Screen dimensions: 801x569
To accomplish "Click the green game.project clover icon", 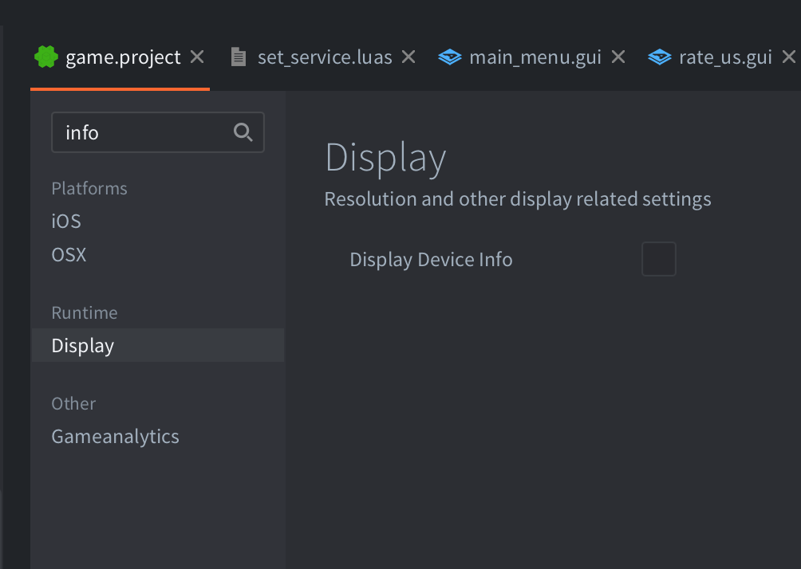I will [46, 57].
